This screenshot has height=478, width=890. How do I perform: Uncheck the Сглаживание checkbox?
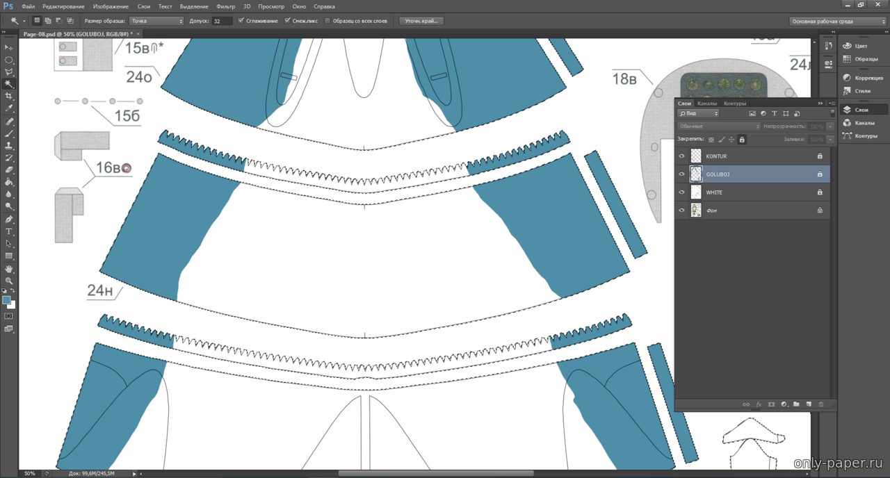(241, 21)
